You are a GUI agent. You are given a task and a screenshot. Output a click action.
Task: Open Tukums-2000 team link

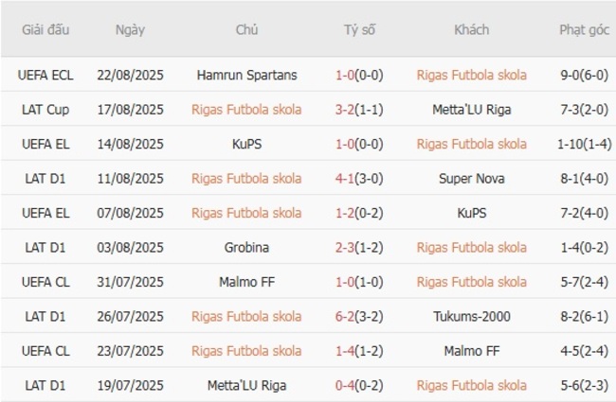[471, 316]
